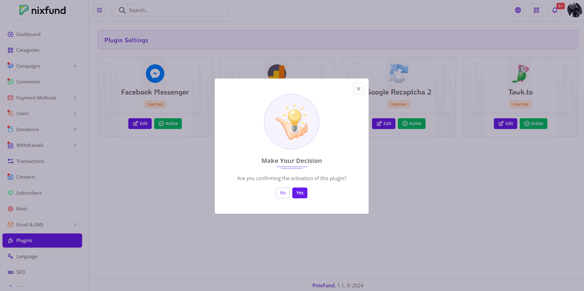Expand the Campaigns sidebar submenu
584x291 pixels.
click(75, 66)
